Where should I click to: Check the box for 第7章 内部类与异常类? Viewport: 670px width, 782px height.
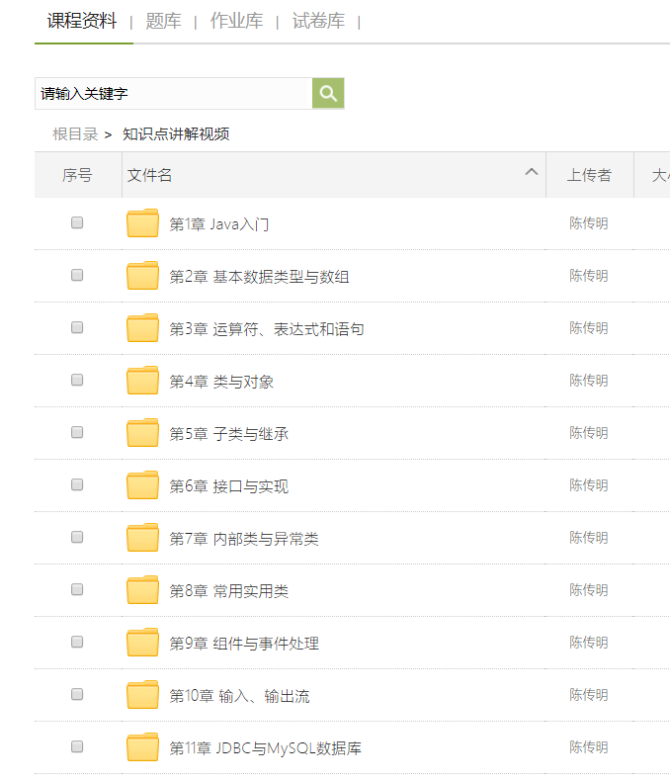(x=77, y=538)
